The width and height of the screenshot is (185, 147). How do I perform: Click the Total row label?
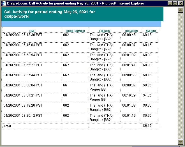coord(7,126)
